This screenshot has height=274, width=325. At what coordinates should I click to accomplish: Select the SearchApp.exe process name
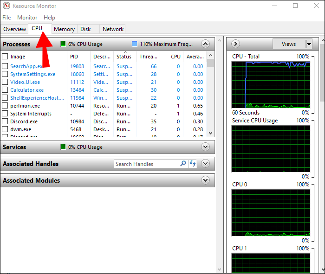(x=27, y=66)
